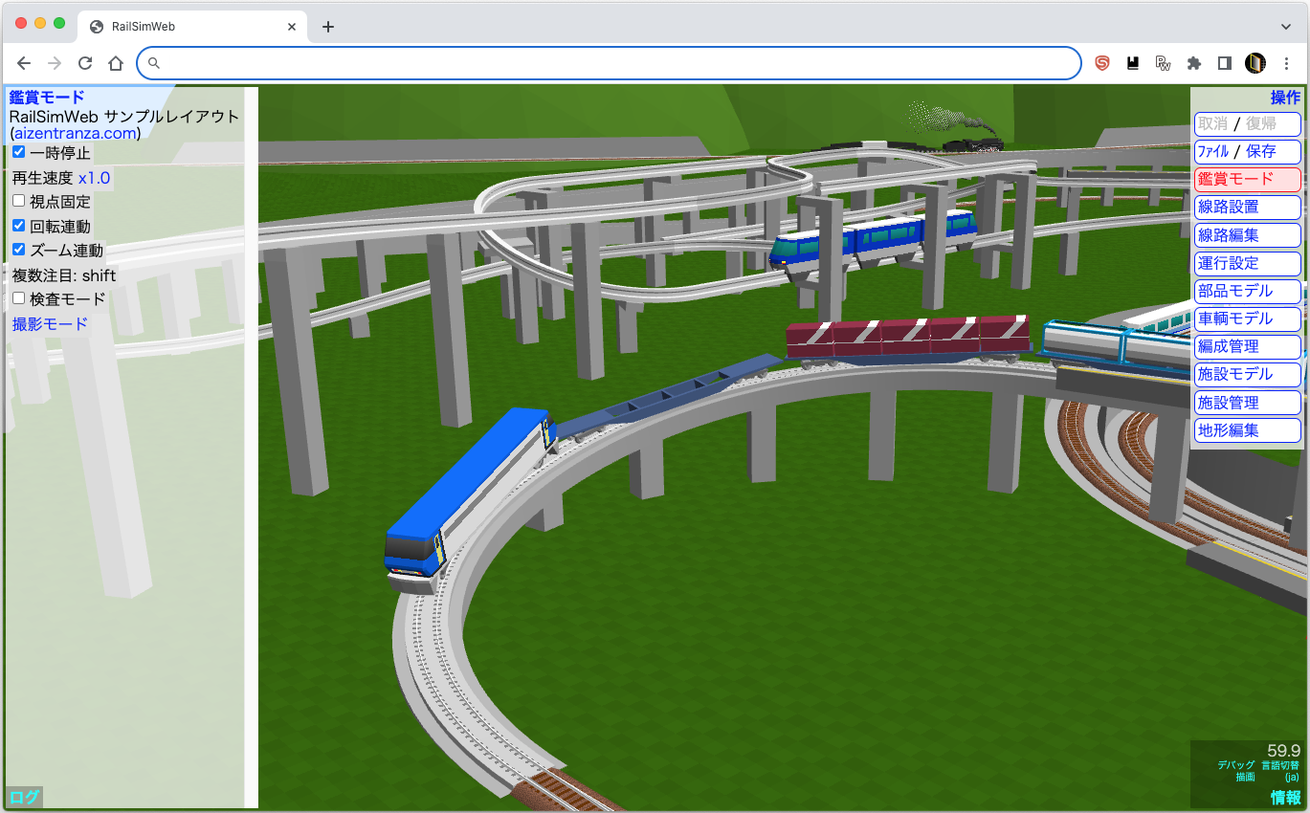Image resolution: width=1310 pixels, height=813 pixels.
Task: Reload the page with the refresh icon
Action: click(x=85, y=63)
